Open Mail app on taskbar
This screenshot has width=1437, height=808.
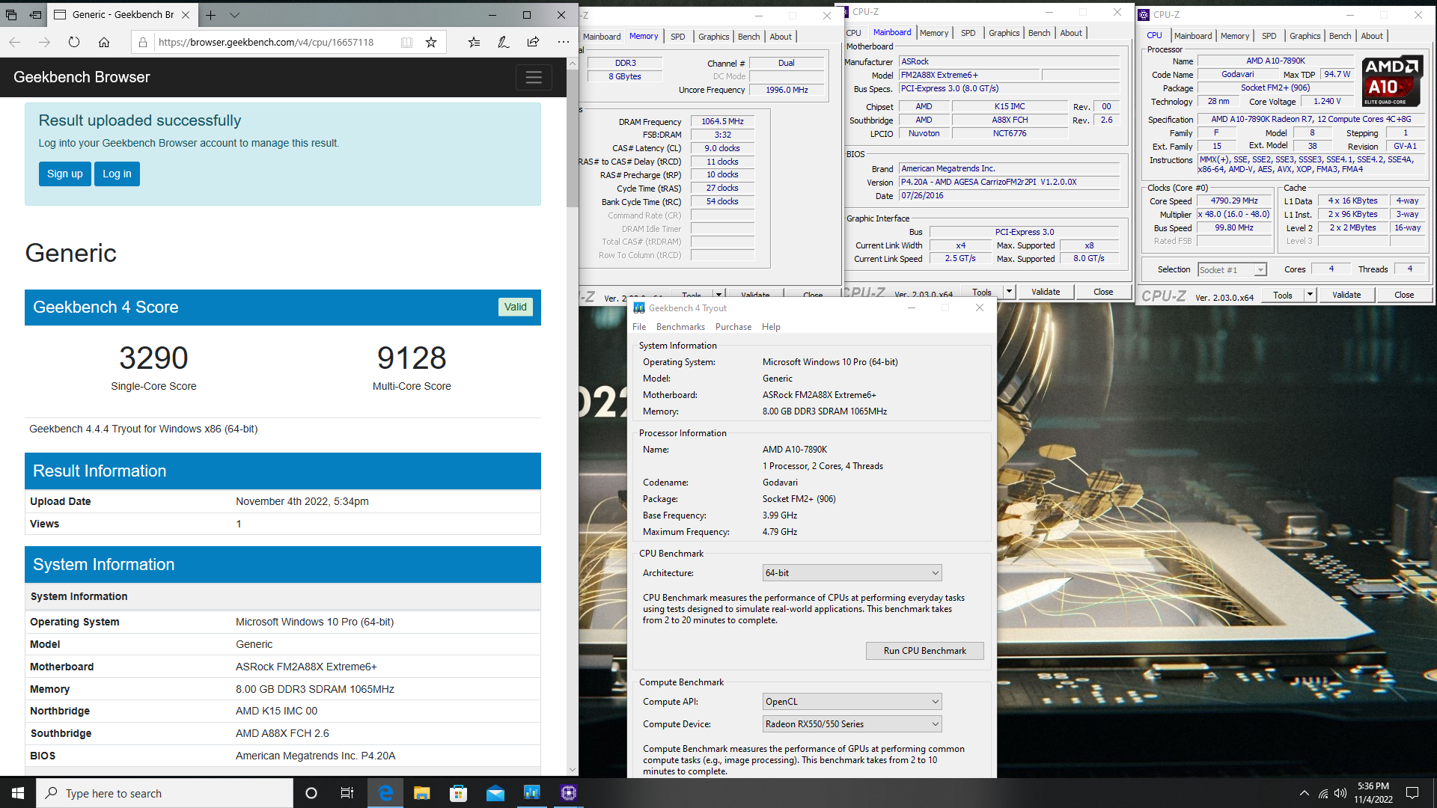495,793
